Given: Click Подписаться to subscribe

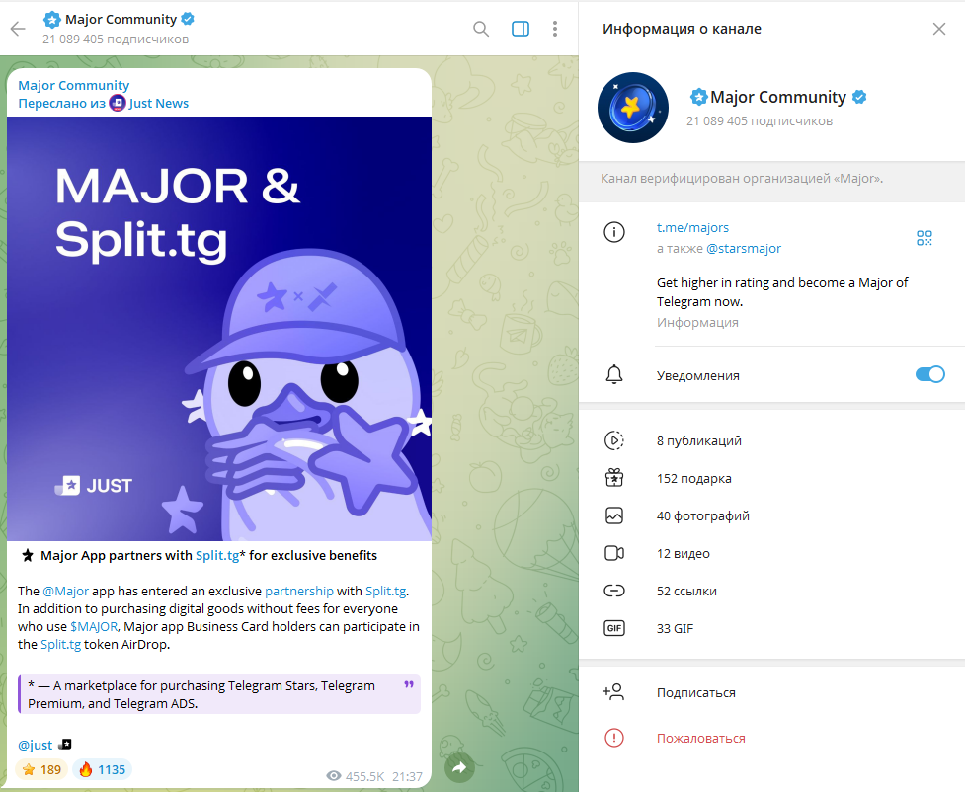Looking at the screenshot, I should click(x=696, y=692).
